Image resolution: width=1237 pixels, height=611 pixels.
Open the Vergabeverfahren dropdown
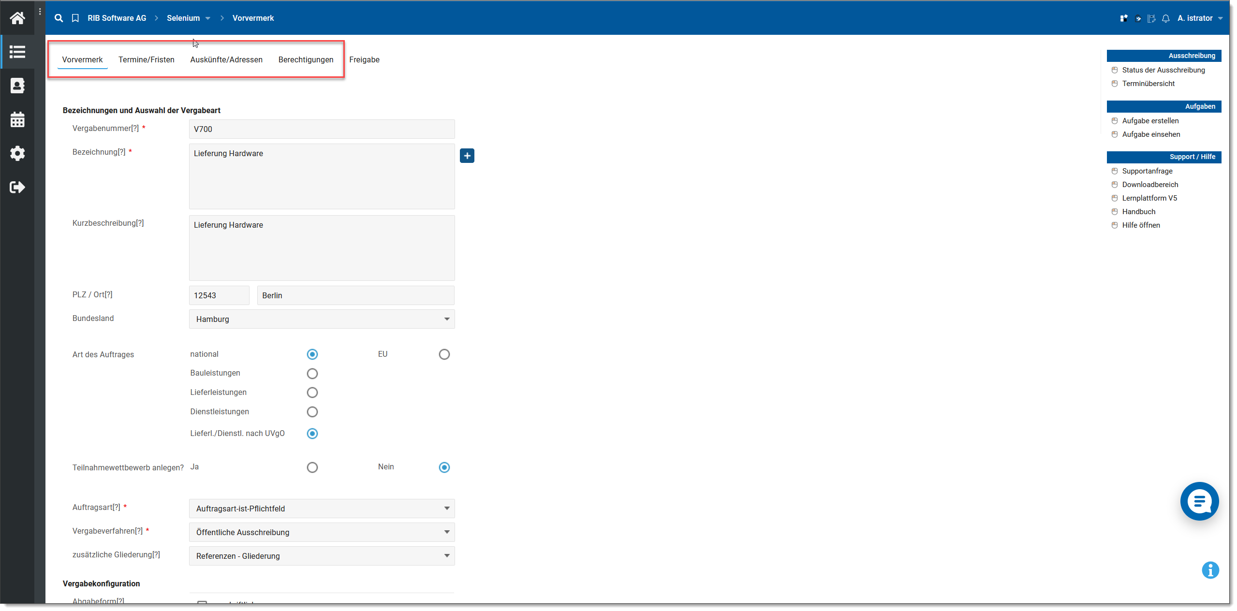tap(322, 532)
